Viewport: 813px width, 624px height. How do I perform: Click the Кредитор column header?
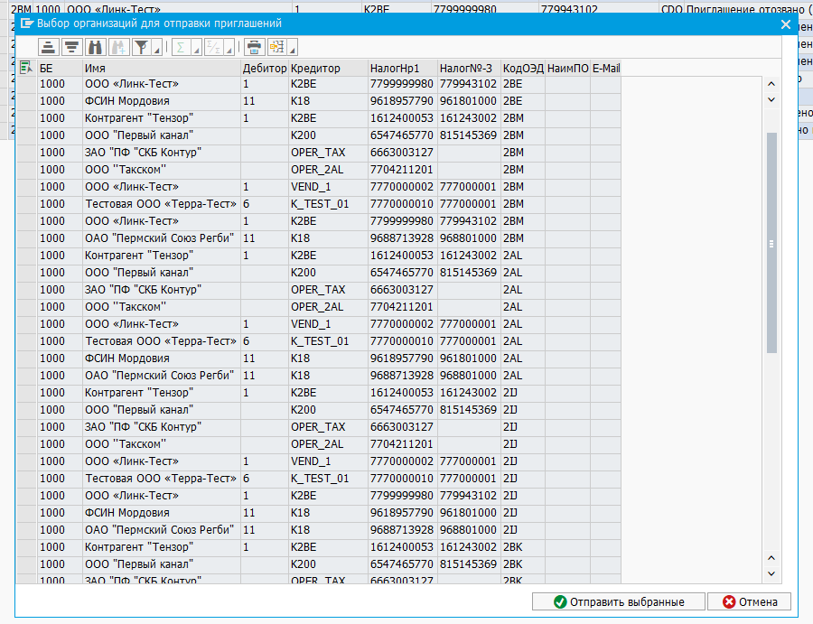pos(327,68)
